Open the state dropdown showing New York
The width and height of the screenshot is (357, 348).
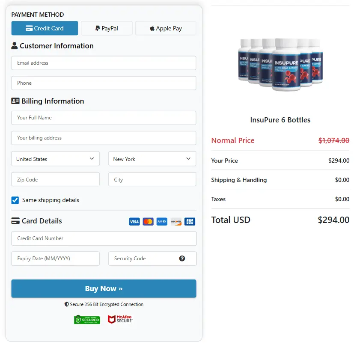(x=152, y=159)
